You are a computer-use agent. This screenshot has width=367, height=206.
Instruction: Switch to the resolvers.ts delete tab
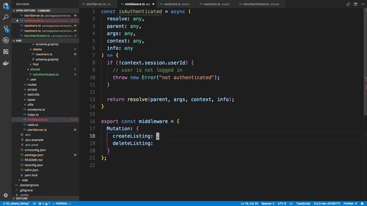177,4
